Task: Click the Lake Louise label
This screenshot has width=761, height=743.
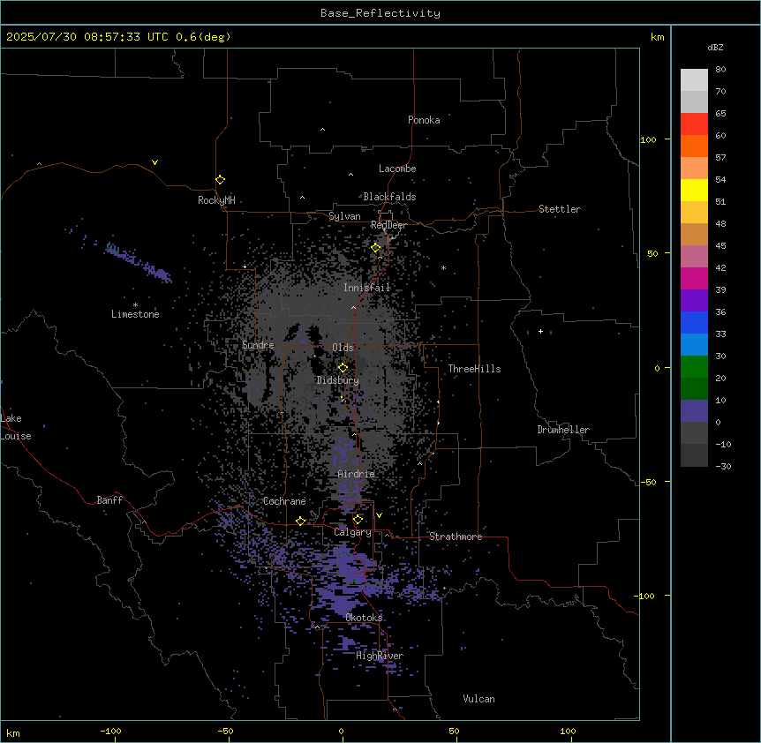Action: [16, 427]
